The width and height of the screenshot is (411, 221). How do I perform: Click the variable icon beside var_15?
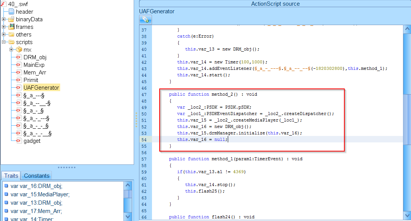pos(6,194)
